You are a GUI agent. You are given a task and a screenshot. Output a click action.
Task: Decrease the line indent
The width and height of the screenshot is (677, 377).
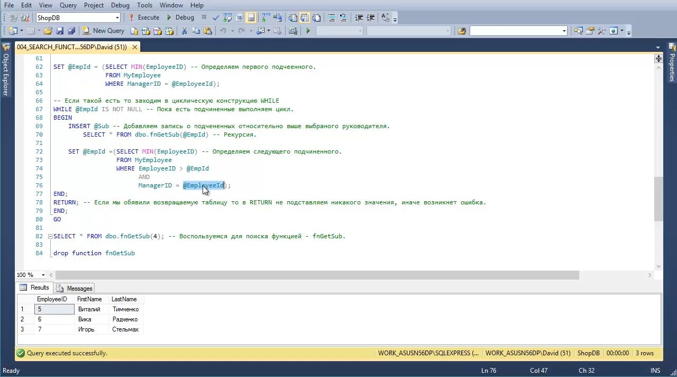coord(359,17)
